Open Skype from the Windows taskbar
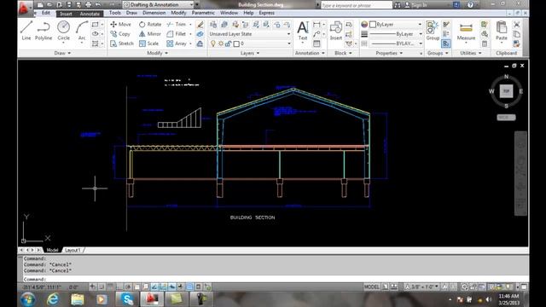The height and width of the screenshot is (307, 546). point(127,299)
